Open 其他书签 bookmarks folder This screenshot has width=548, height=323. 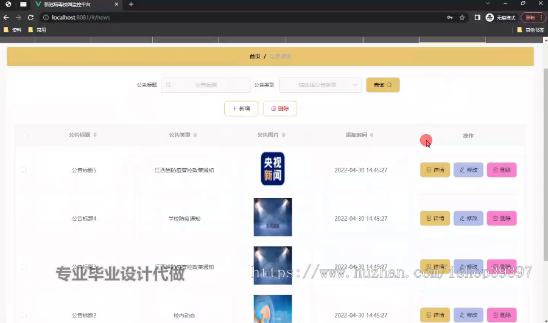530,30
